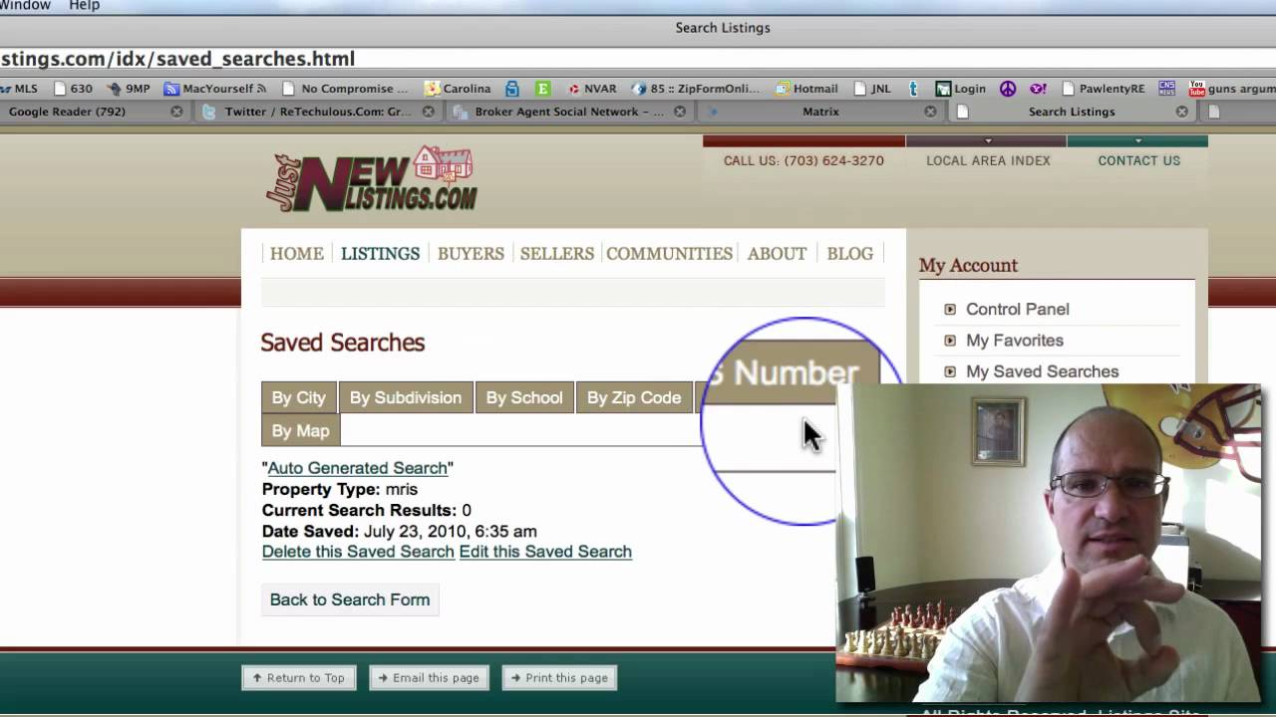
Task: Click the purple peace sign bookmark
Action: [1007, 89]
